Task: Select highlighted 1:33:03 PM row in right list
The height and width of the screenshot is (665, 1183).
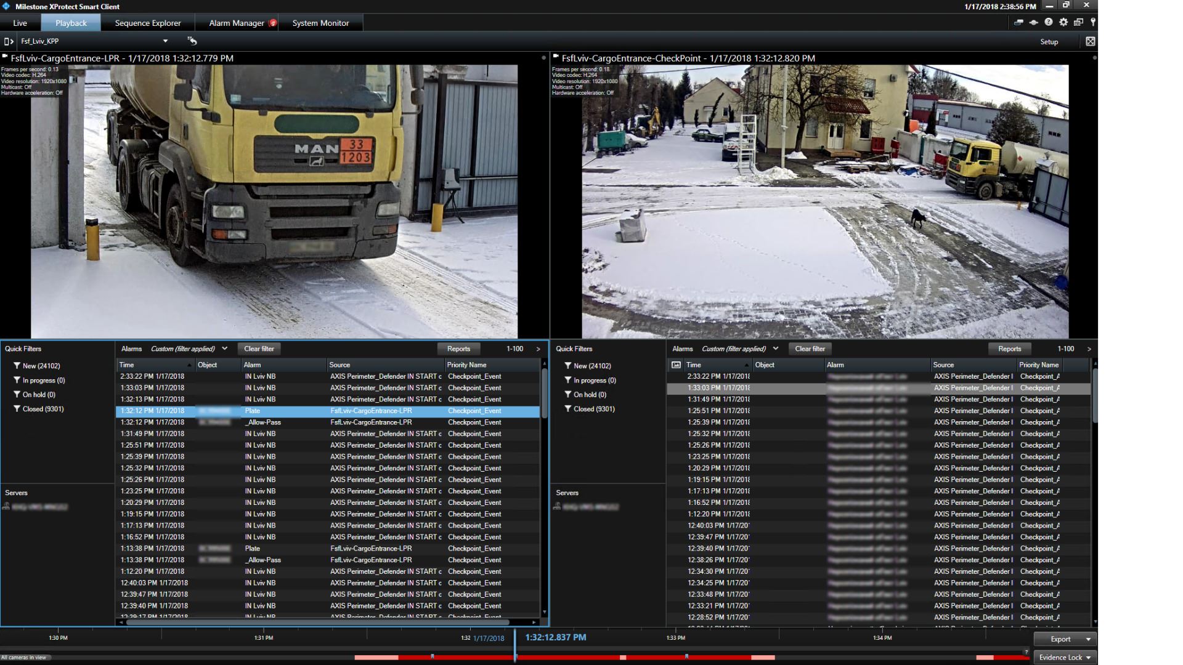Action: [879, 388]
